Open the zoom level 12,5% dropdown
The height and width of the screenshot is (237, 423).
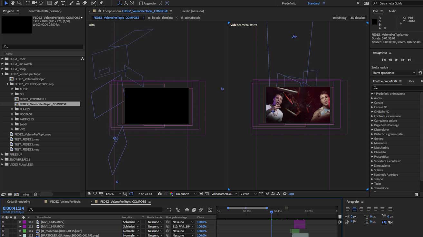point(113,194)
